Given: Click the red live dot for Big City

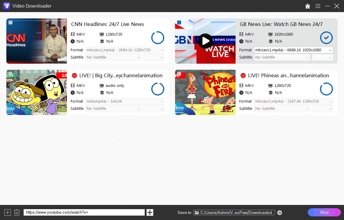Looking at the screenshot, I should click(x=74, y=76).
